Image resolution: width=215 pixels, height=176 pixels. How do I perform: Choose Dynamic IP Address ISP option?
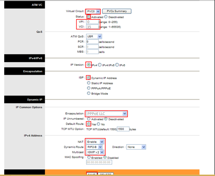[88, 78]
